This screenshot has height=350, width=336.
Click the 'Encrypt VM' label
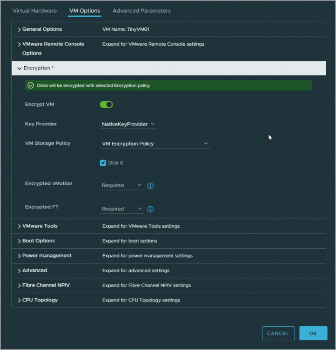[x=40, y=105]
